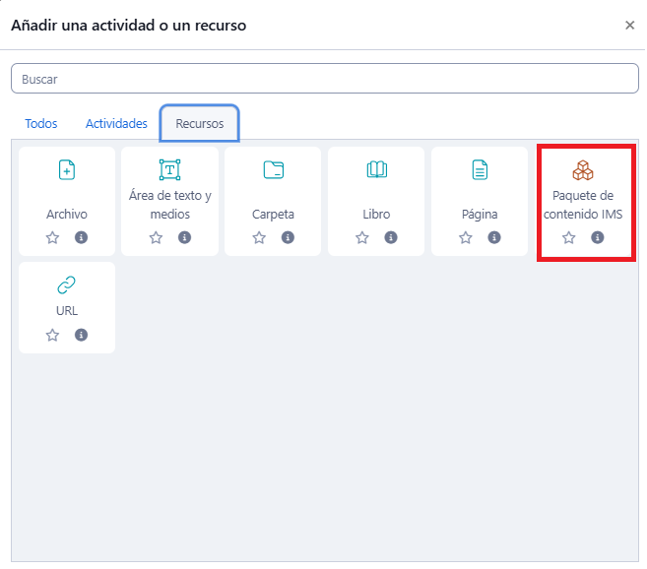
Task: Star the Paquete de contenido IMS resource
Action: (x=569, y=237)
